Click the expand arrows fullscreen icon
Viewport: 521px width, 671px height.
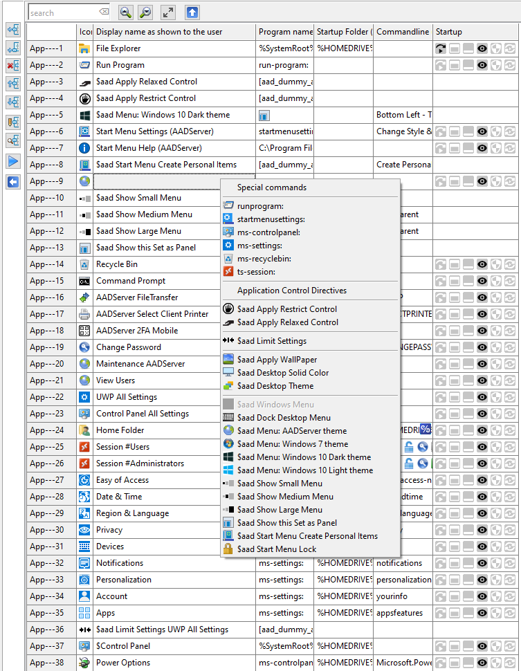click(168, 12)
